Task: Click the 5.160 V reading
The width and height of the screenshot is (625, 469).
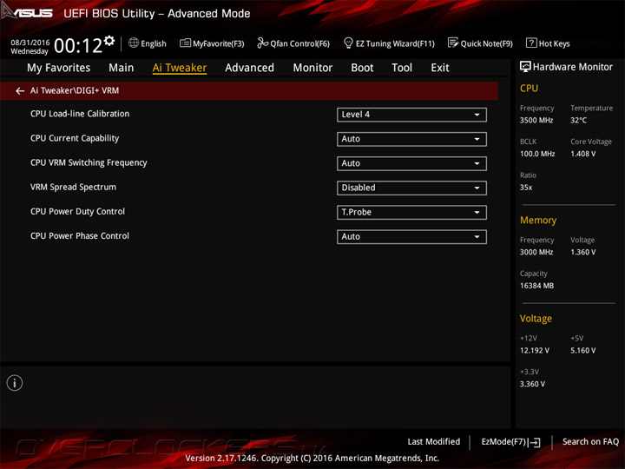Action: click(x=583, y=351)
